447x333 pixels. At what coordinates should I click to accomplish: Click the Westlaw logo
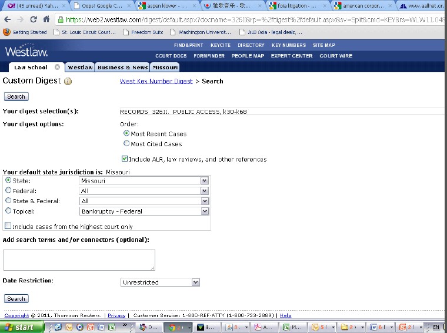coord(26,52)
